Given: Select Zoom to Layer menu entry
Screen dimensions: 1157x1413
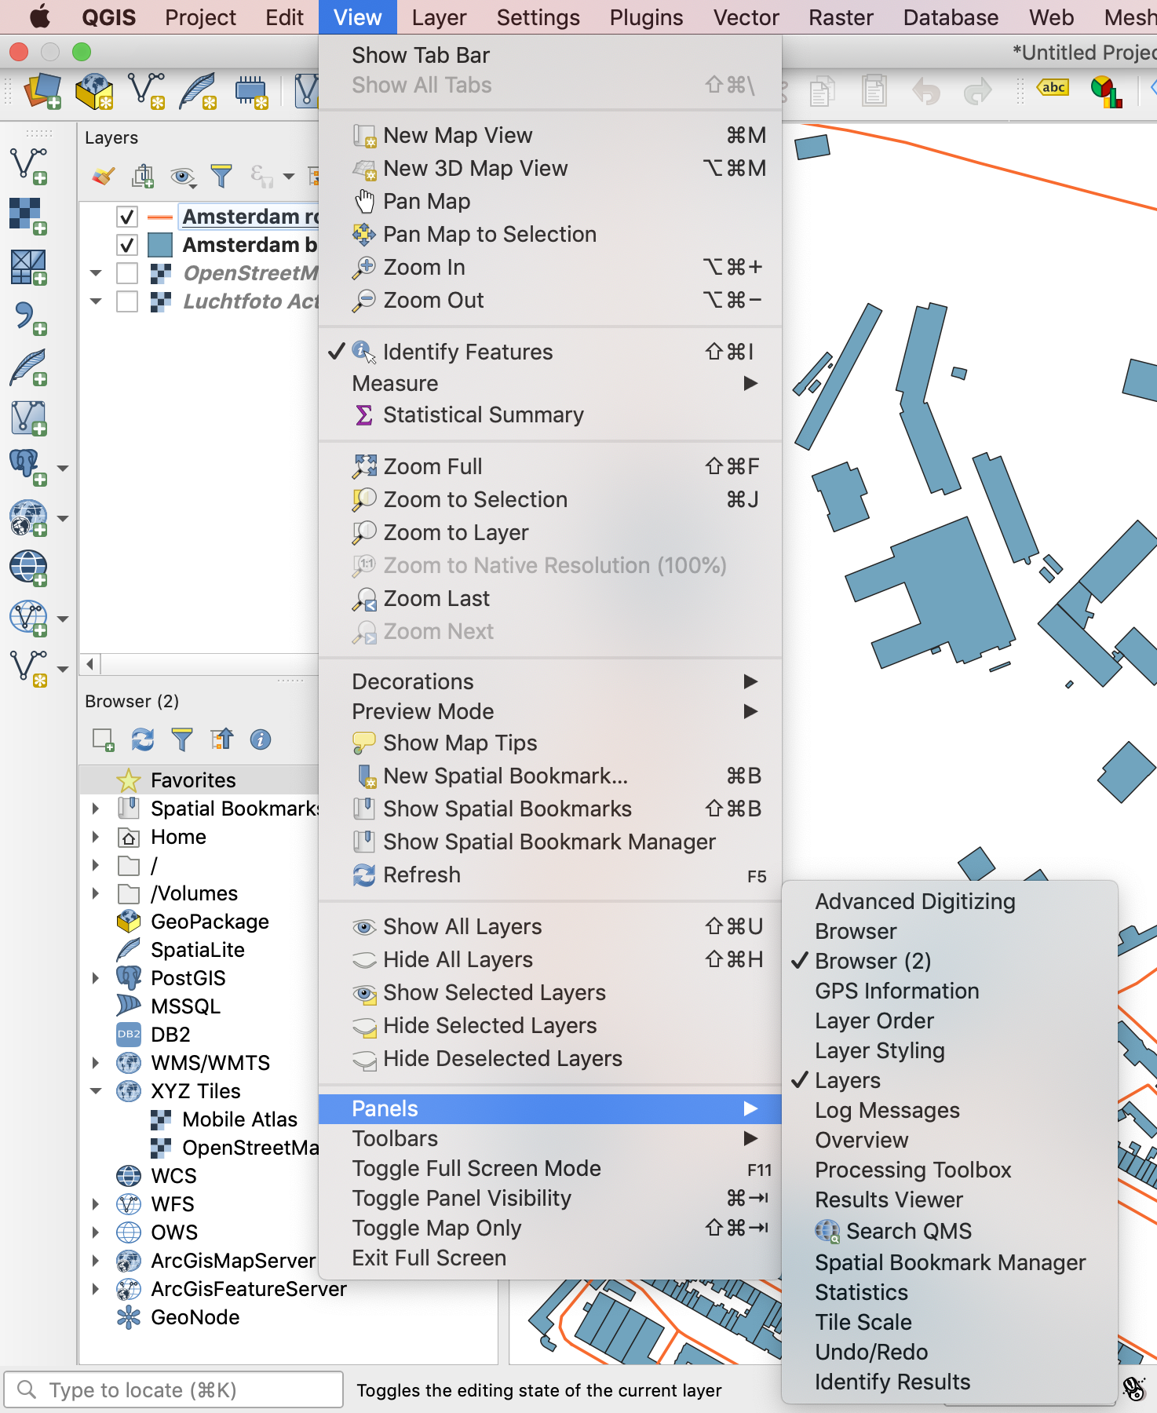Looking at the screenshot, I should click(455, 532).
